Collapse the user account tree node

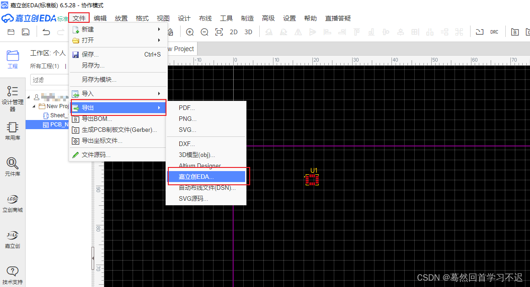click(28, 97)
